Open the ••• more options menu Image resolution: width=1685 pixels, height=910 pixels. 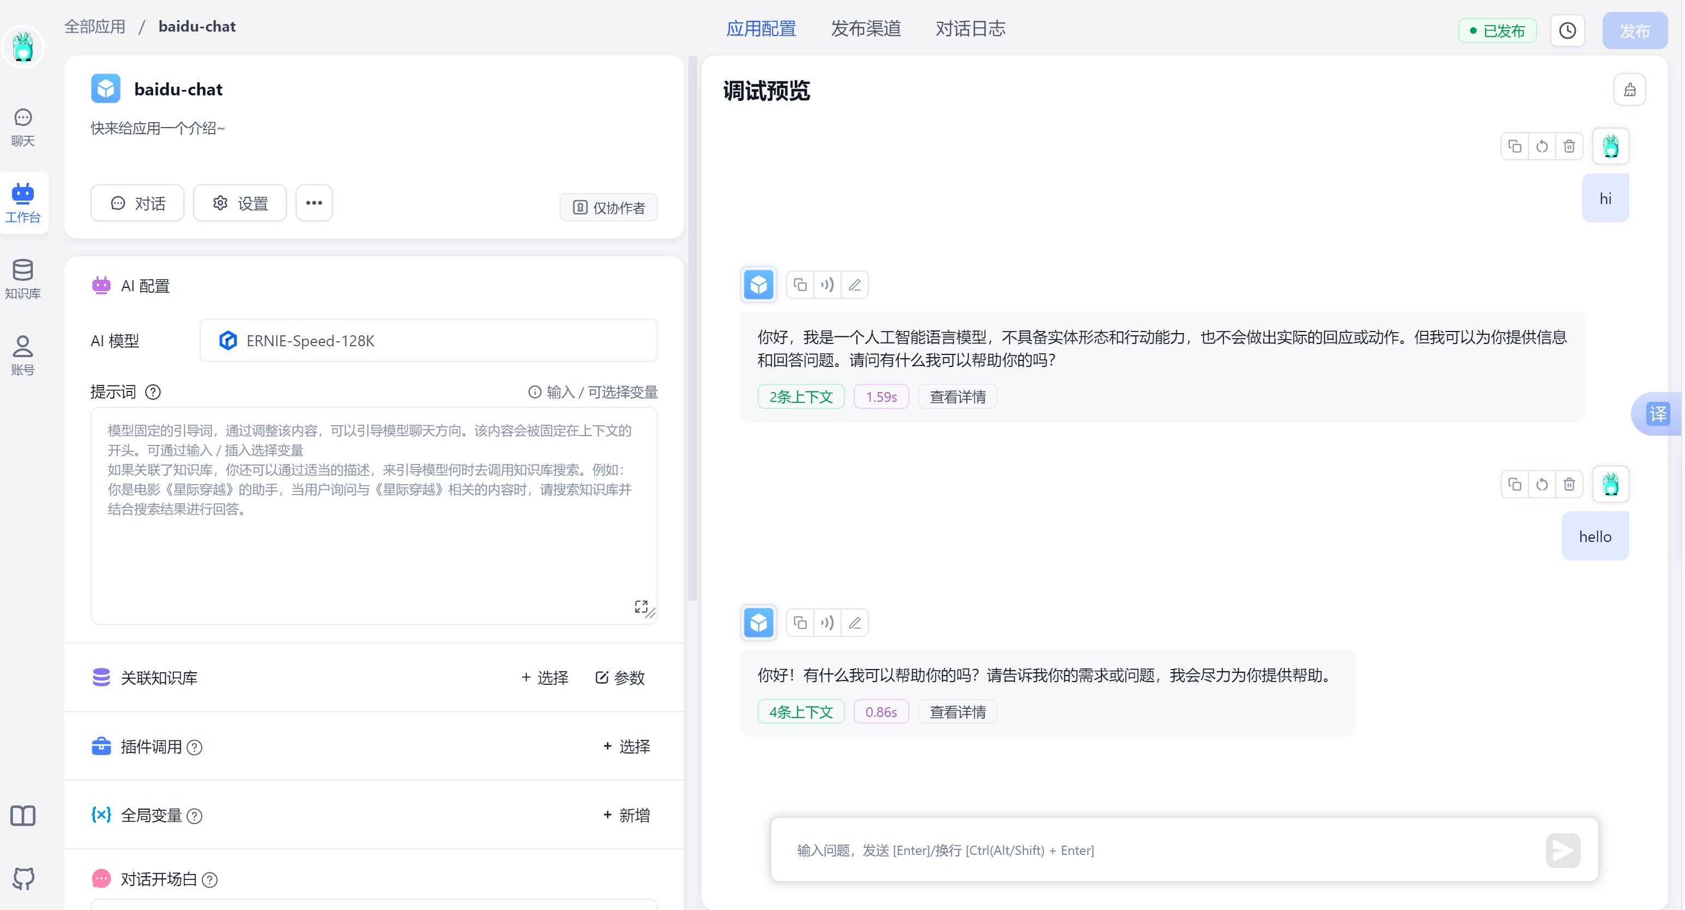(x=314, y=203)
